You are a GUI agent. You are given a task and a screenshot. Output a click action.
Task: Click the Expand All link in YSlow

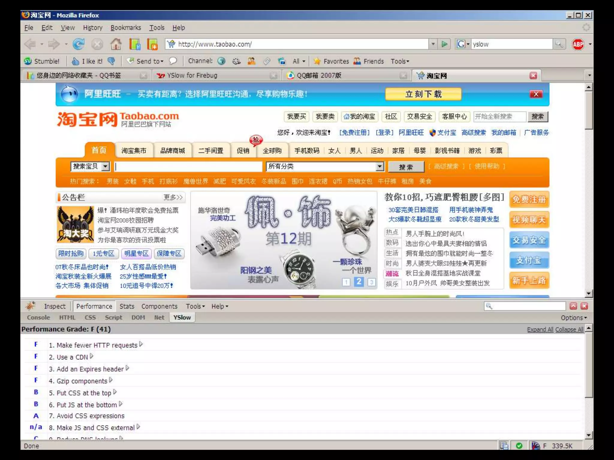pyautogui.click(x=540, y=329)
